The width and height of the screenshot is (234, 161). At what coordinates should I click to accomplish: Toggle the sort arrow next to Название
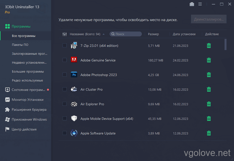(x=104, y=34)
